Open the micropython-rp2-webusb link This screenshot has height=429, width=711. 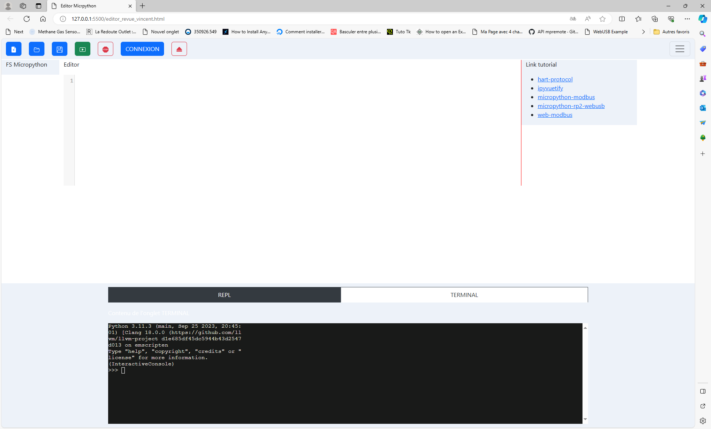[571, 106]
